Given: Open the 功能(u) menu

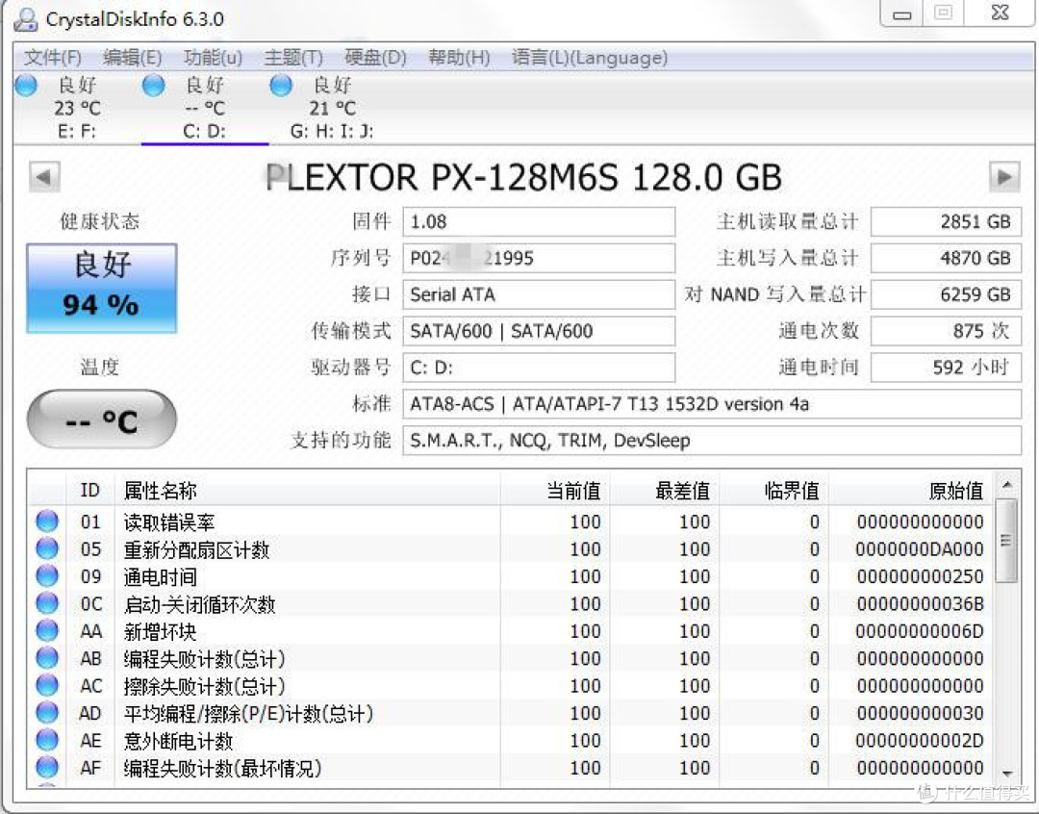Looking at the screenshot, I should tap(213, 58).
